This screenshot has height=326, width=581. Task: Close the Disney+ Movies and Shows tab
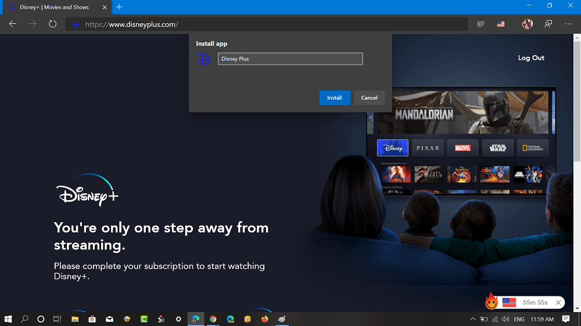tap(105, 7)
